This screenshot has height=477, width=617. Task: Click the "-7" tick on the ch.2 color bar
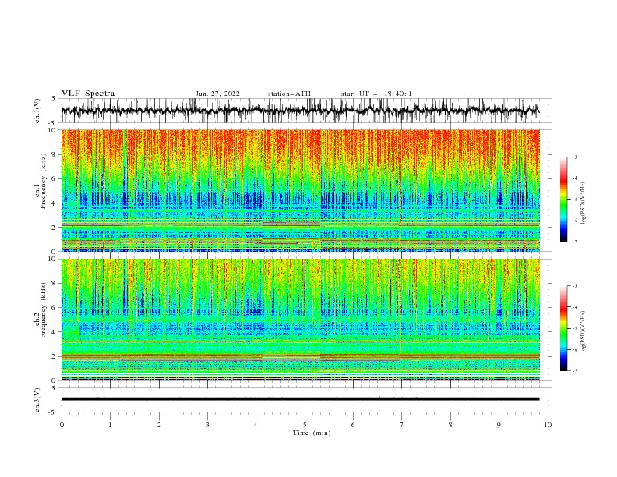574,371
